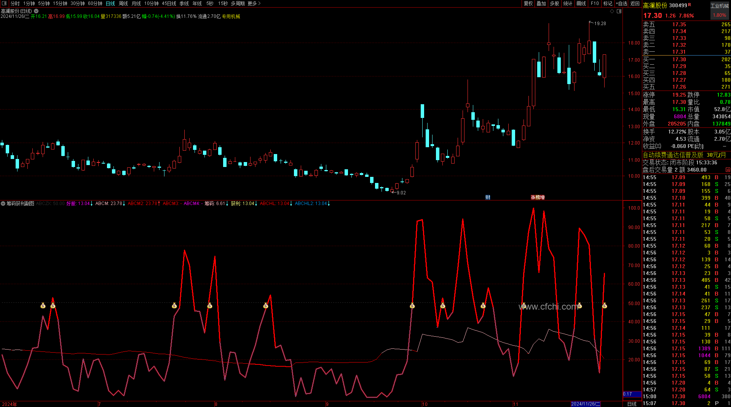Add stock via +自选 button

[622, 3]
